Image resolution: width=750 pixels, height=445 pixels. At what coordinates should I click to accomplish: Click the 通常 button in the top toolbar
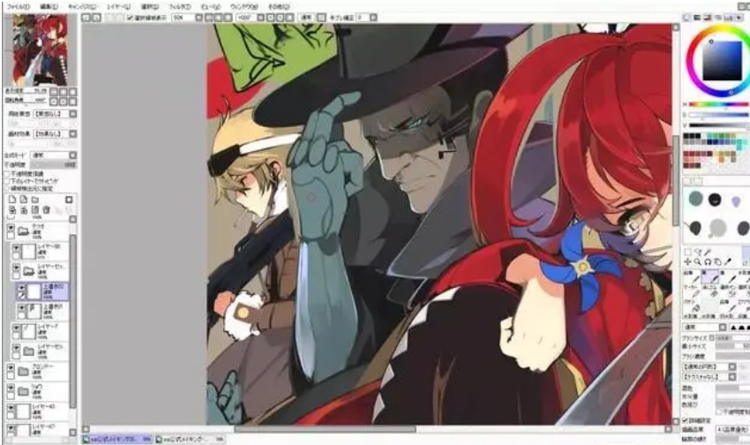pyautogui.click(x=306, y=18)
